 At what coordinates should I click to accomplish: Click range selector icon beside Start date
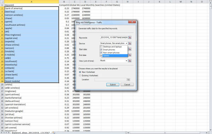(x=130, y=49)
